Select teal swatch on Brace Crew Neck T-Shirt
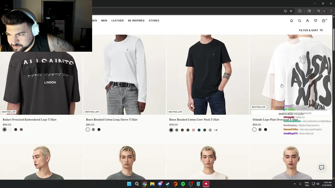Image resolution: width=335 pixels, height=188 pixels. tap(199, 130)
